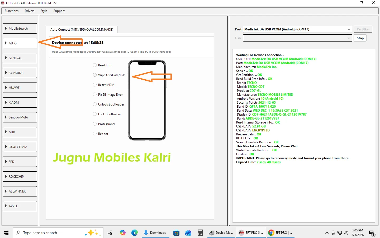
Task: Launch Microsoft Edge from taskbar
Action: [135, 233]
